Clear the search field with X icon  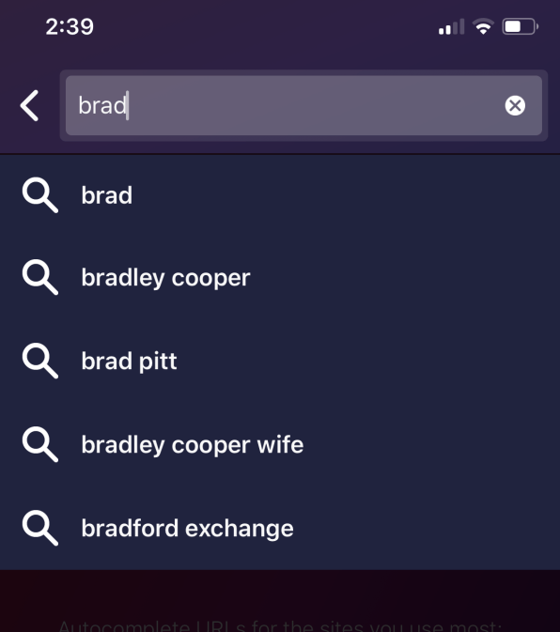tap(515, 105)
